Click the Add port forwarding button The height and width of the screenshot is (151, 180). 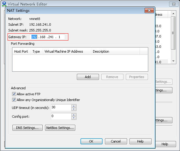pos(88,77)
